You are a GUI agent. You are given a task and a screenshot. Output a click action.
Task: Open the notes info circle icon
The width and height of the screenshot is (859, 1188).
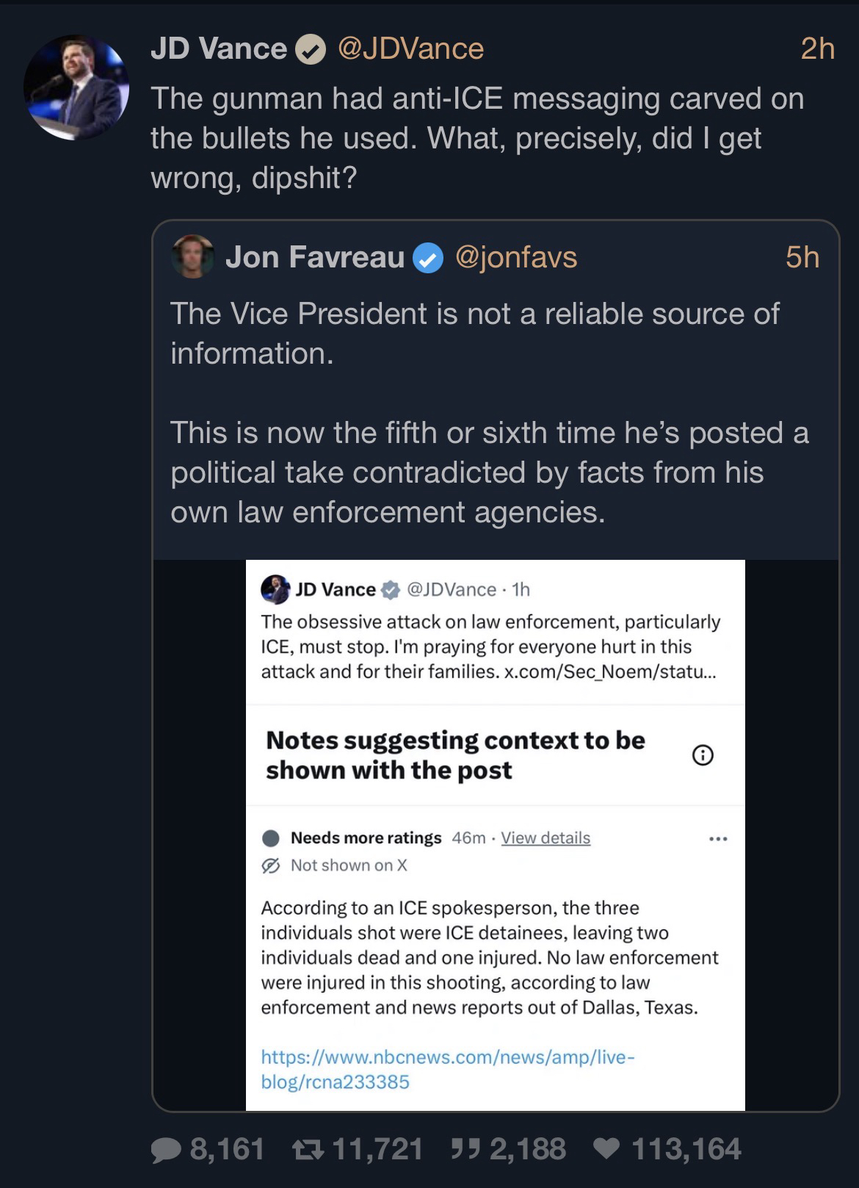click(703, 755)
